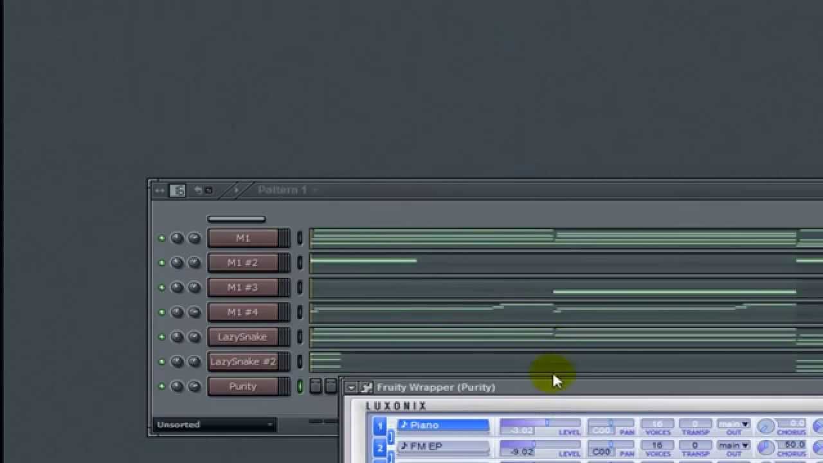Click the pan knob of M1 #3 channel
The width and height of the screenshot is (823, 463).
pos(177,287)
